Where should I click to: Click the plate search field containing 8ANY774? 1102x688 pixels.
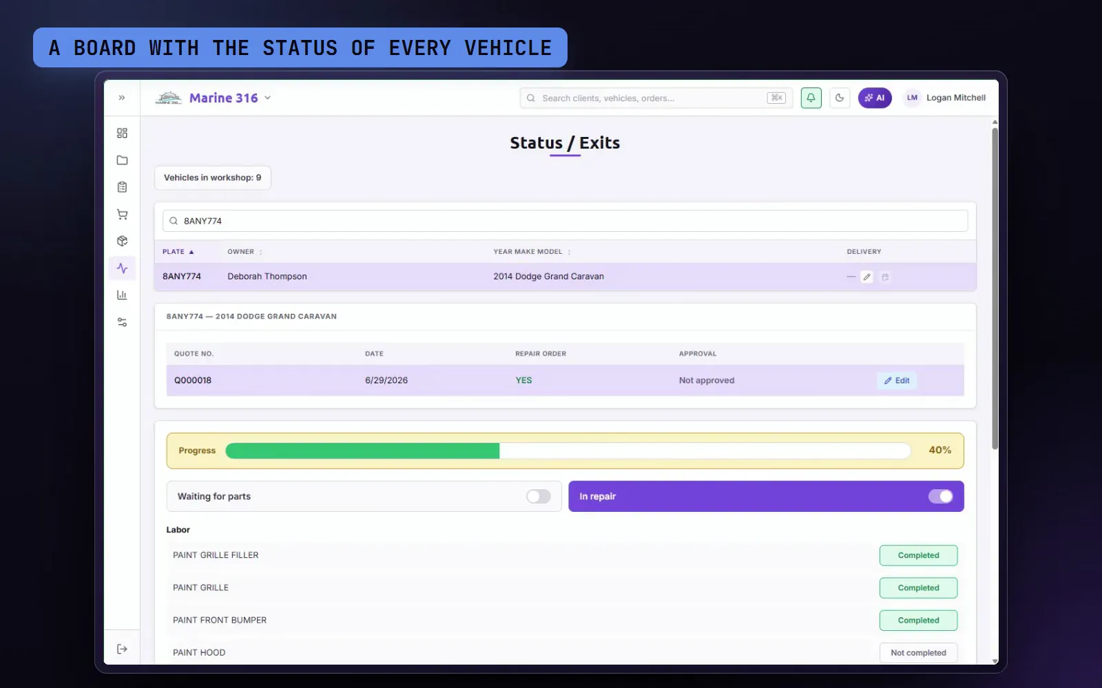point(565,221)
